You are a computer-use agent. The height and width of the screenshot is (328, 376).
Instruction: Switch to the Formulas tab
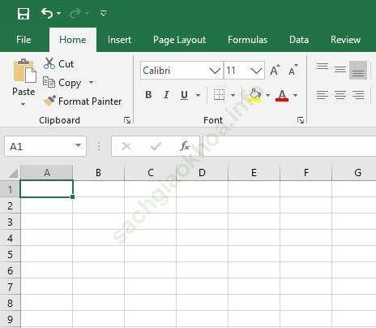[x=247, y=40]
